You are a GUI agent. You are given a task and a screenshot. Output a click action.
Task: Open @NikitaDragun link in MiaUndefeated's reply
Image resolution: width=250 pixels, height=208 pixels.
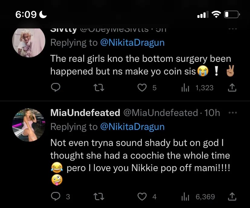point(132,126)
